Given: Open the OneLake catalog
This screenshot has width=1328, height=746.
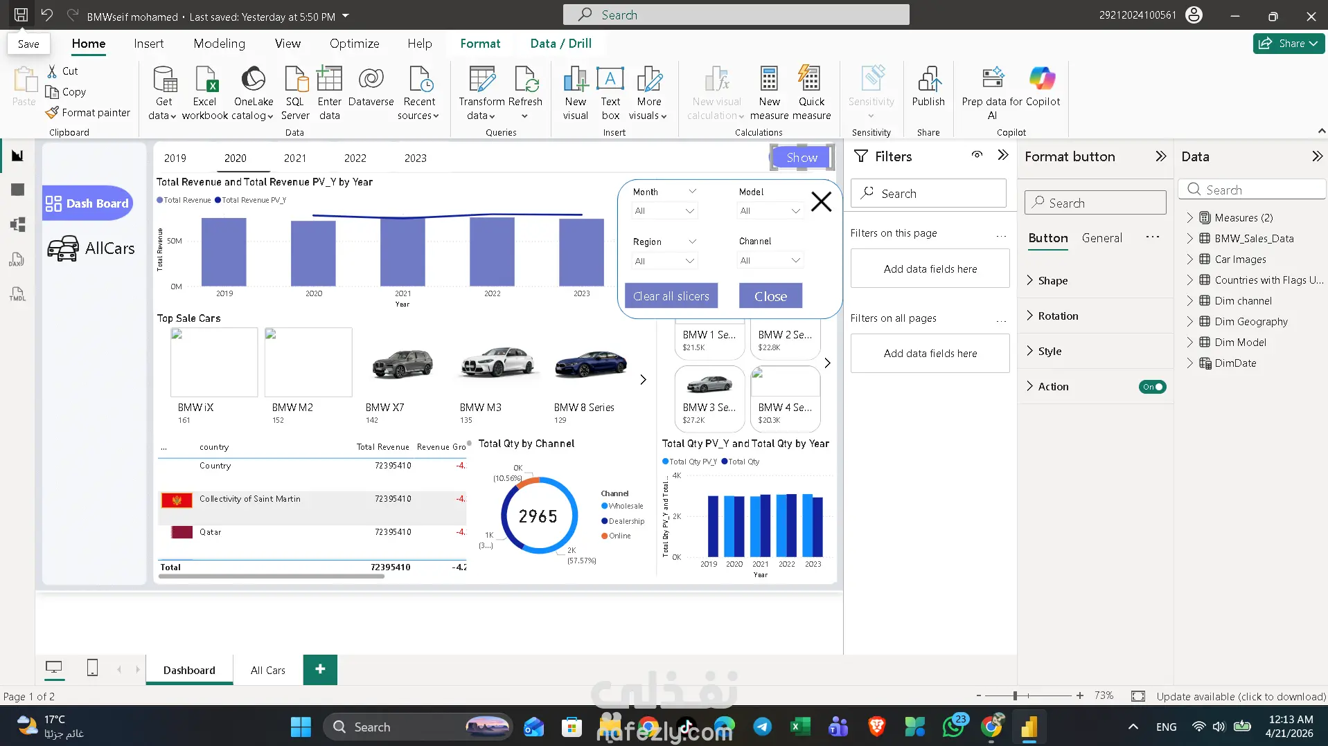Looking at the screenshot, I should [x=254, y=93].
